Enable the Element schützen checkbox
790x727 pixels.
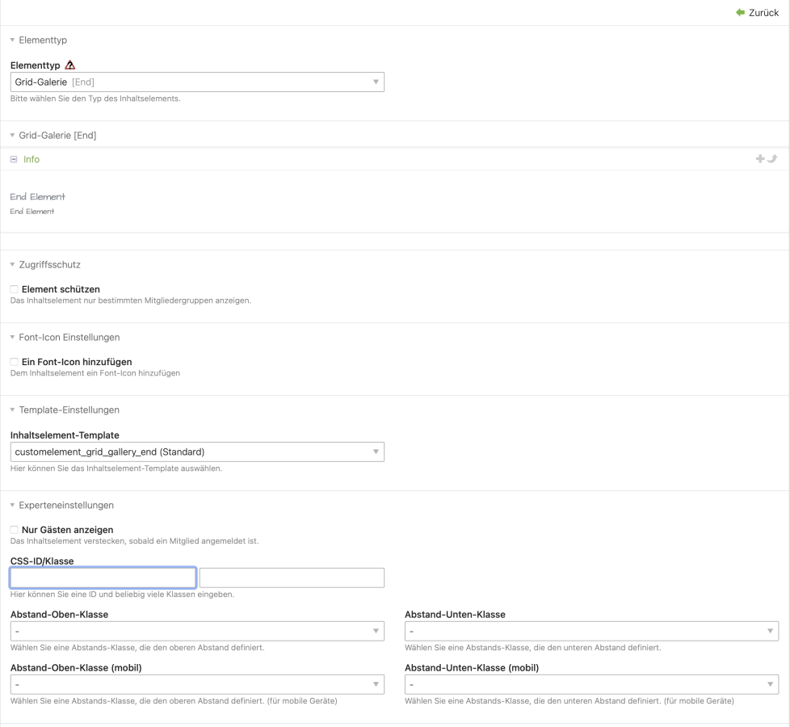(x=14, y=289)
